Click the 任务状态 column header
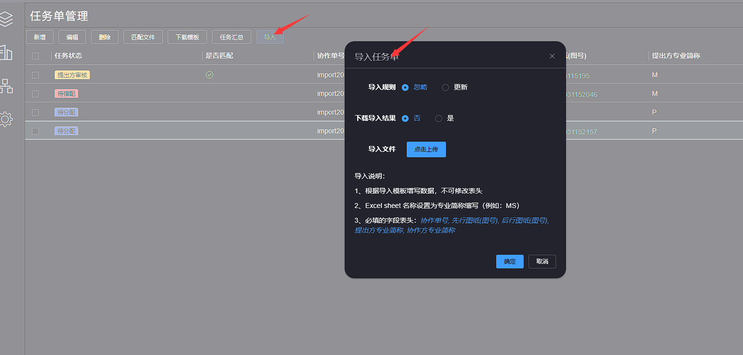The height and width of the screenshot is (355, 743). tap(68, 56)
